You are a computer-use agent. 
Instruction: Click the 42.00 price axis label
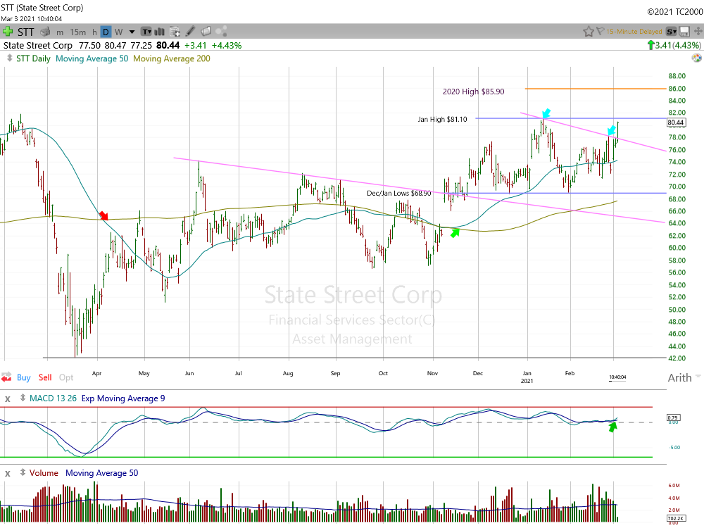click(677, 358)
